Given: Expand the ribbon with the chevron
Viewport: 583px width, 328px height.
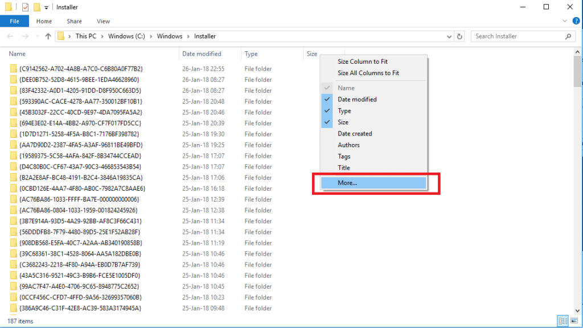Looking at the screenshot, I should (x=564, y=21).
